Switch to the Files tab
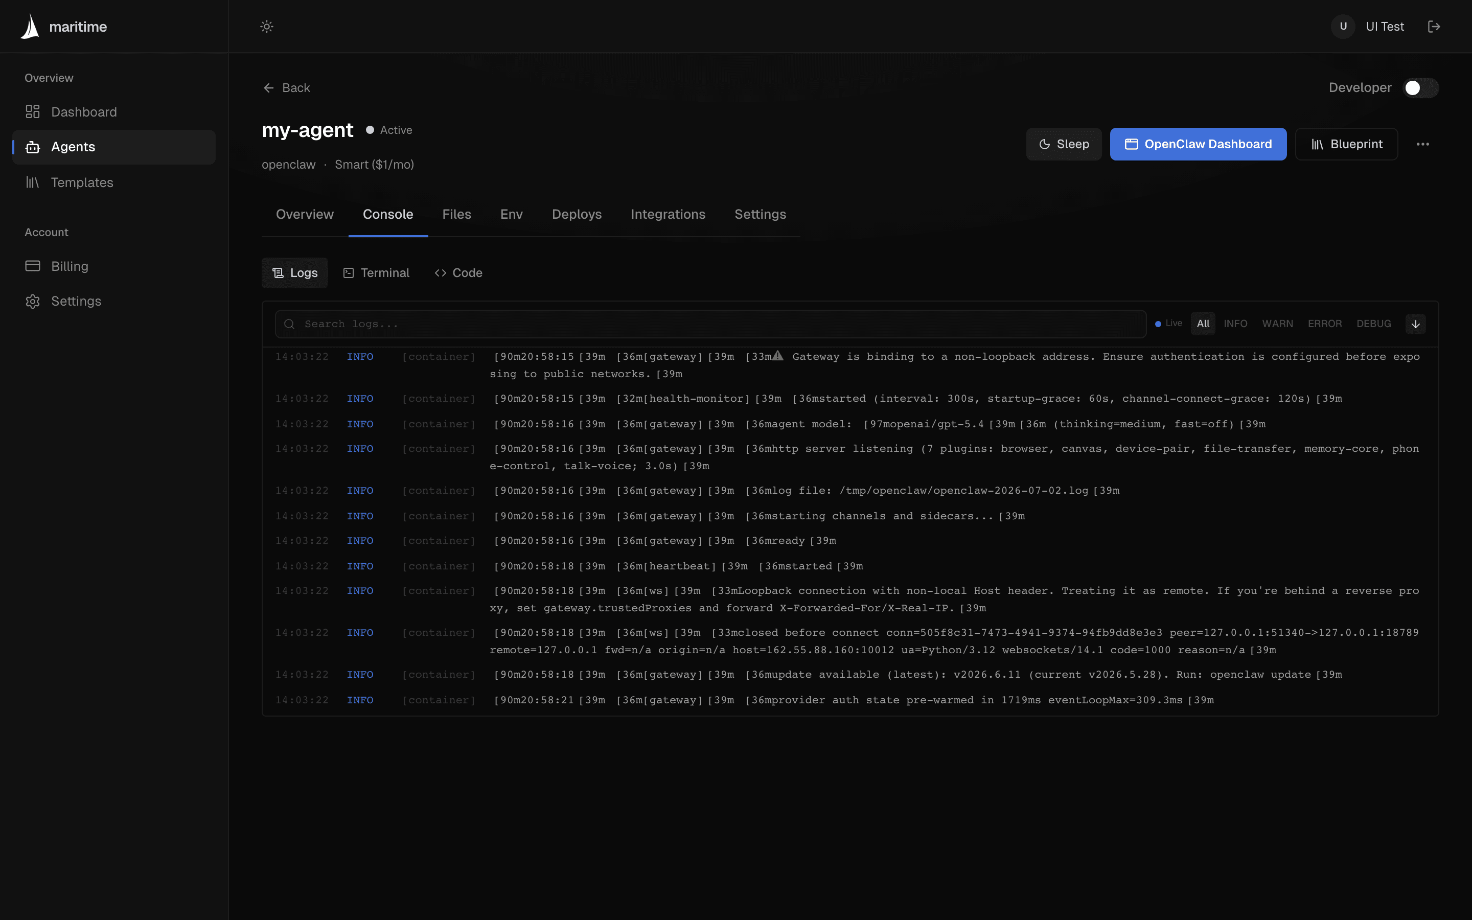 456,214
